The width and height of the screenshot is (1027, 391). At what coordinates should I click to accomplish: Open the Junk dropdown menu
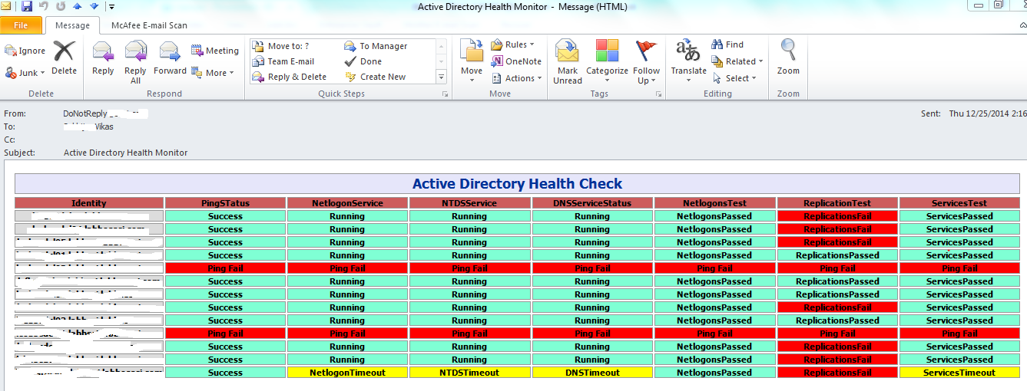pos(25,73)
